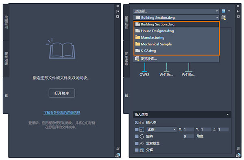Collapse the 插入选项 section
This screenshot has width=244, height=160.
click(228, 115)
